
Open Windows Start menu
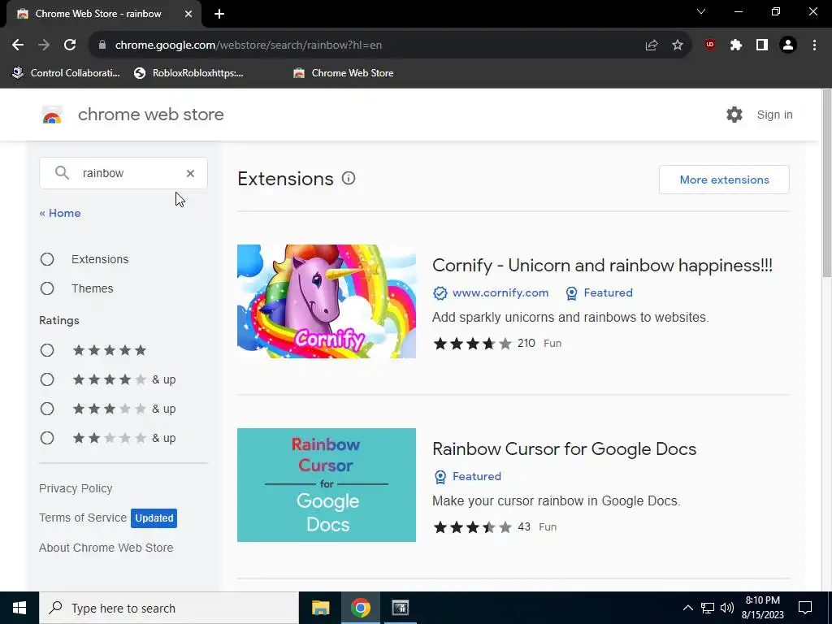click(19, 608)
